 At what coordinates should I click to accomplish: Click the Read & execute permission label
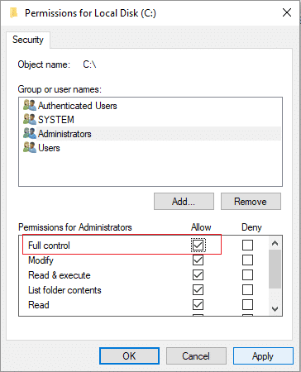[60, 275]
